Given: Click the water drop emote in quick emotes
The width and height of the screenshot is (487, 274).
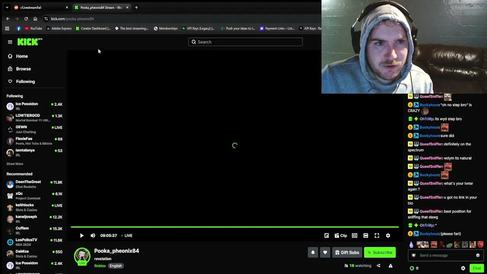Looking at the screenshot, I should point(411,245).
